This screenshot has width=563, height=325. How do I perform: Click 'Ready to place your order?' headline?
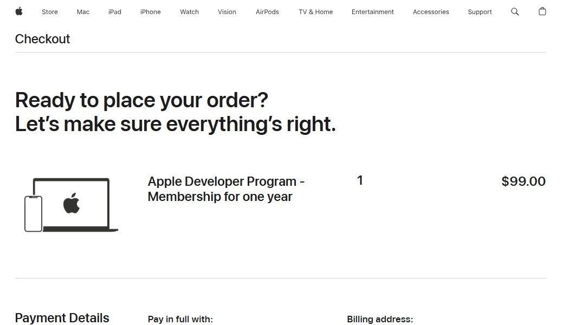(x=141, y=100)
